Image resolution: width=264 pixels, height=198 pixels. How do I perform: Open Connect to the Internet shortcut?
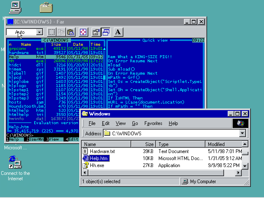15,163
